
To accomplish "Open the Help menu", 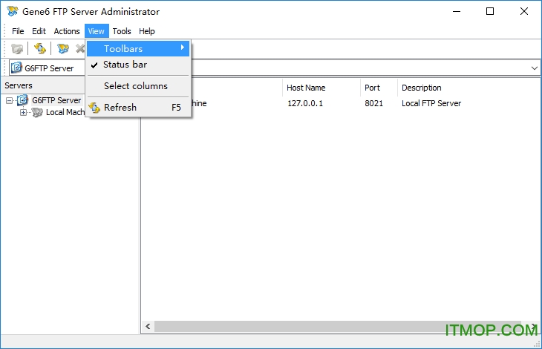I will [x=147, y=31].
